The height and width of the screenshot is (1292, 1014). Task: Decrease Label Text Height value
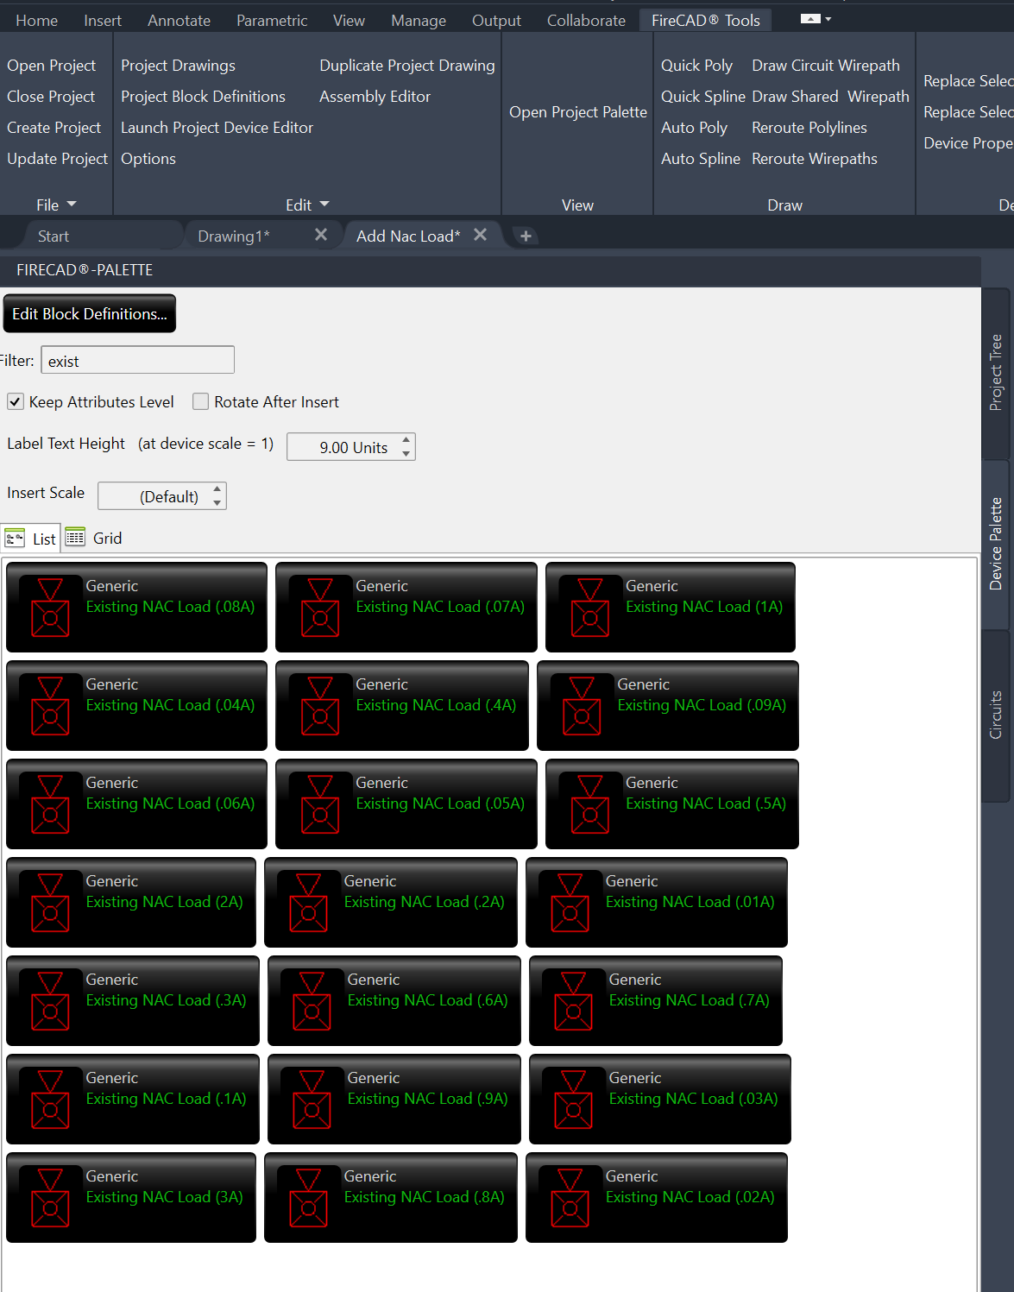click(x=406, y=454)
